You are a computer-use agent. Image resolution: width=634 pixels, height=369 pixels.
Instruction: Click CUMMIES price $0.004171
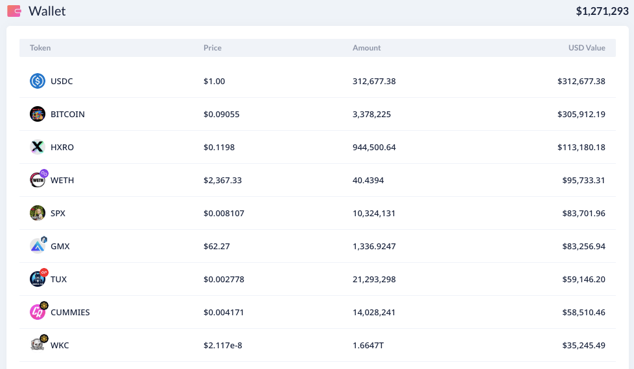(224, 313)
